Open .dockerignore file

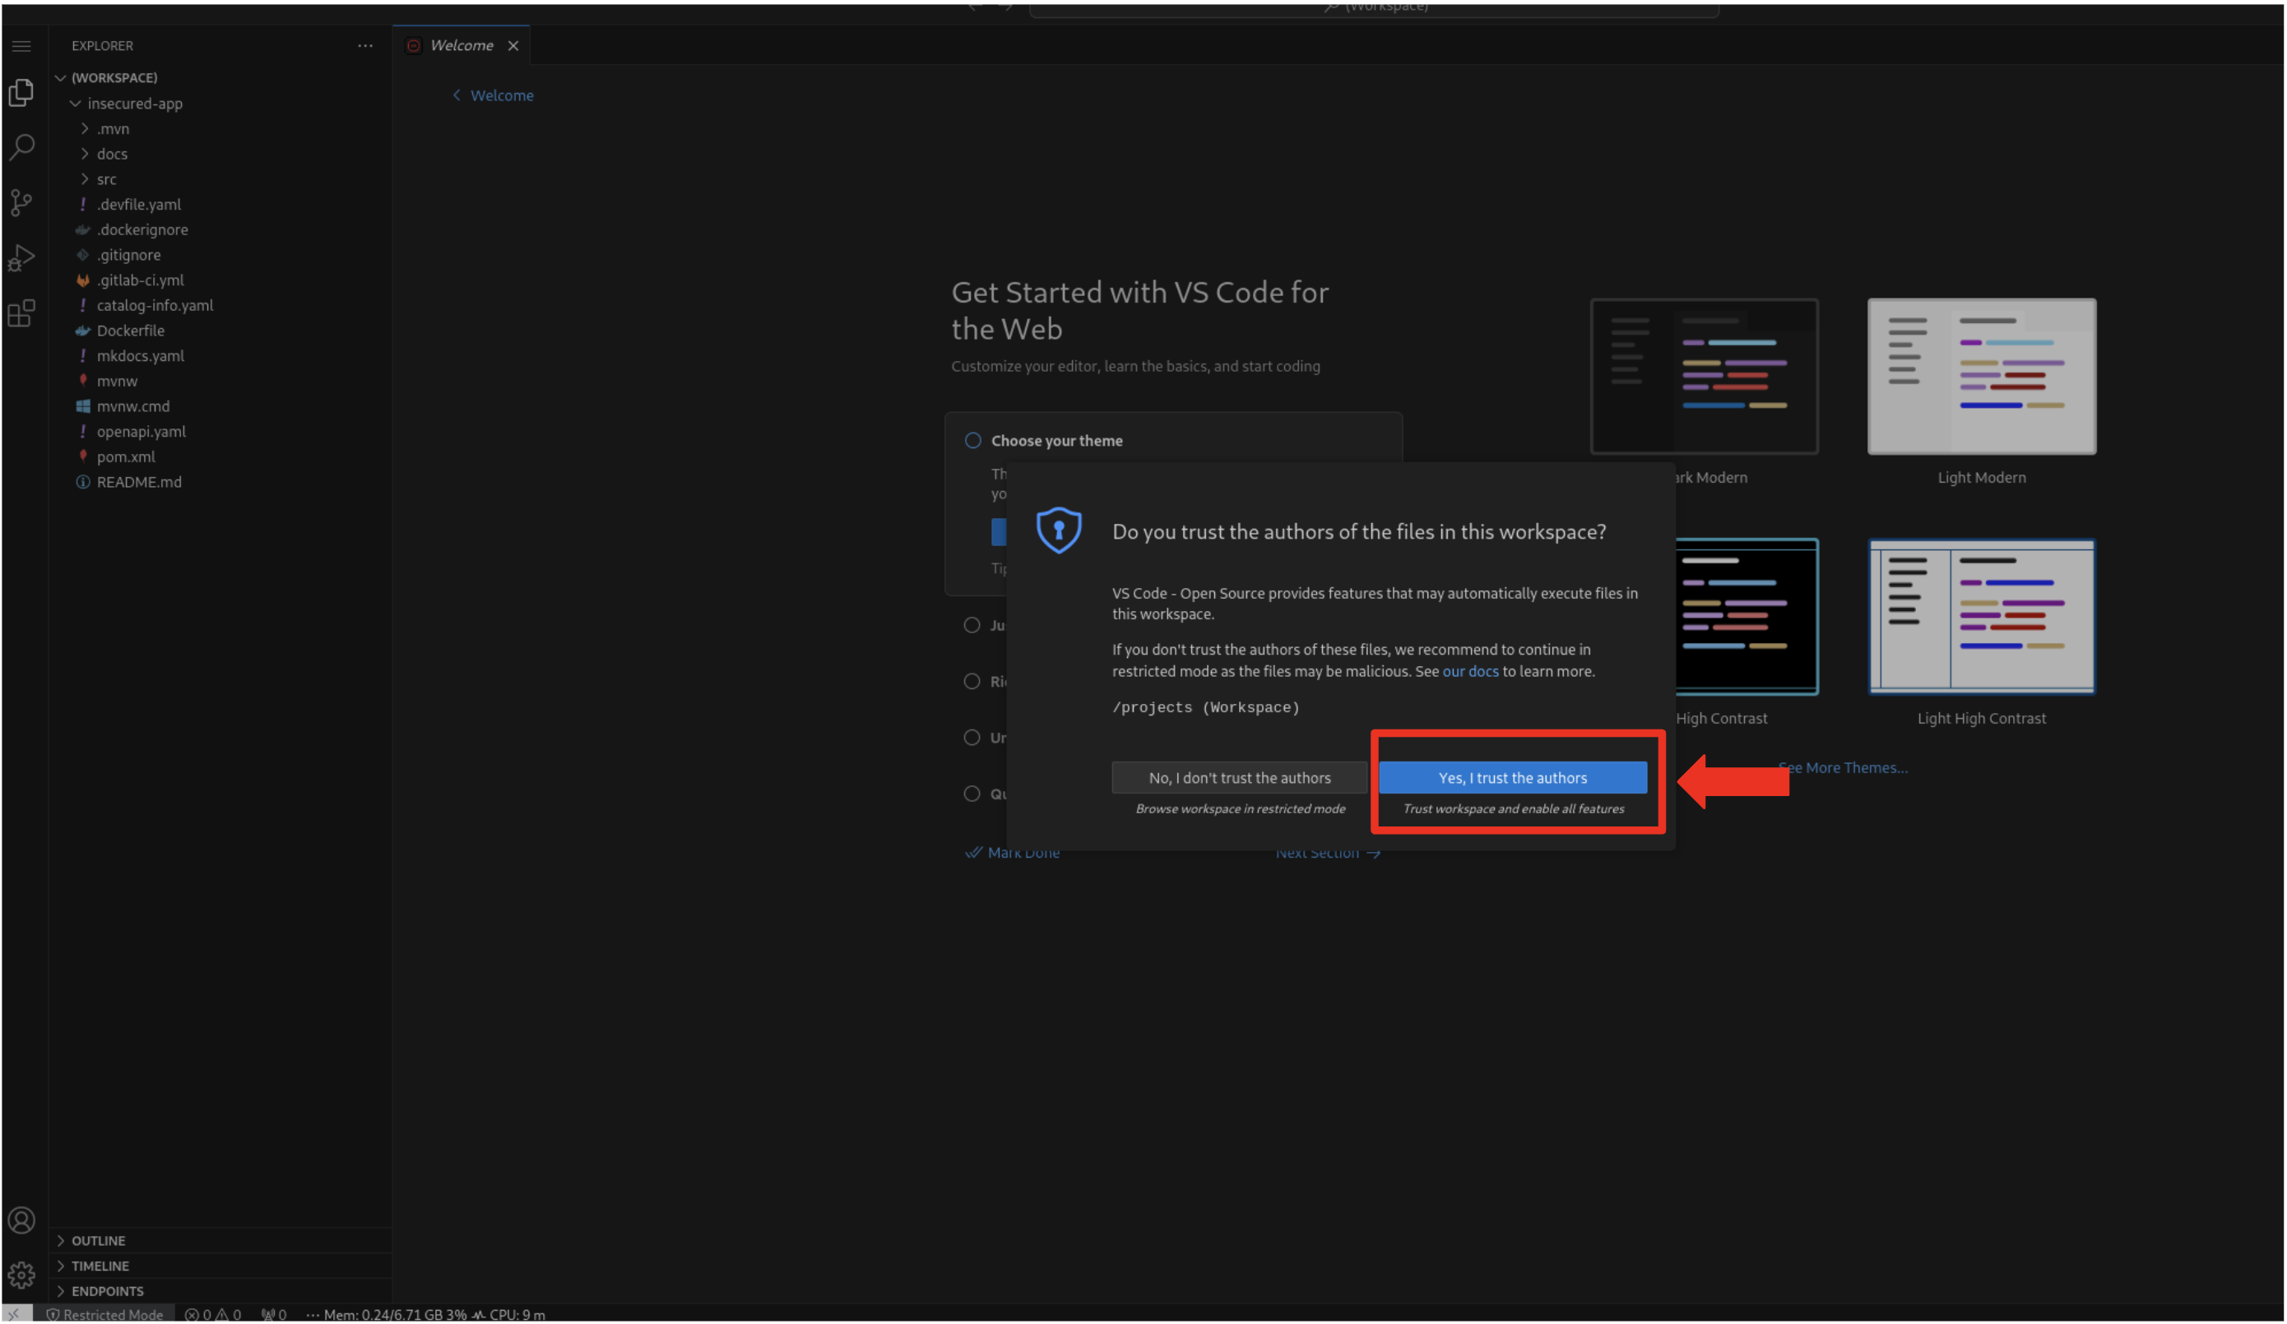(x=141, y=229)
